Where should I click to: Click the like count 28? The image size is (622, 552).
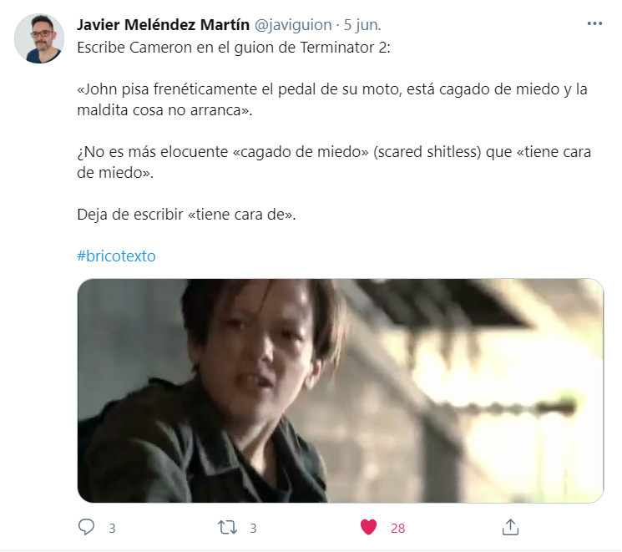(398, 528)
